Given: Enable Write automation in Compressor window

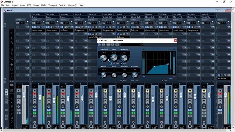Looking at the screenshot, I should pos(112,45).
